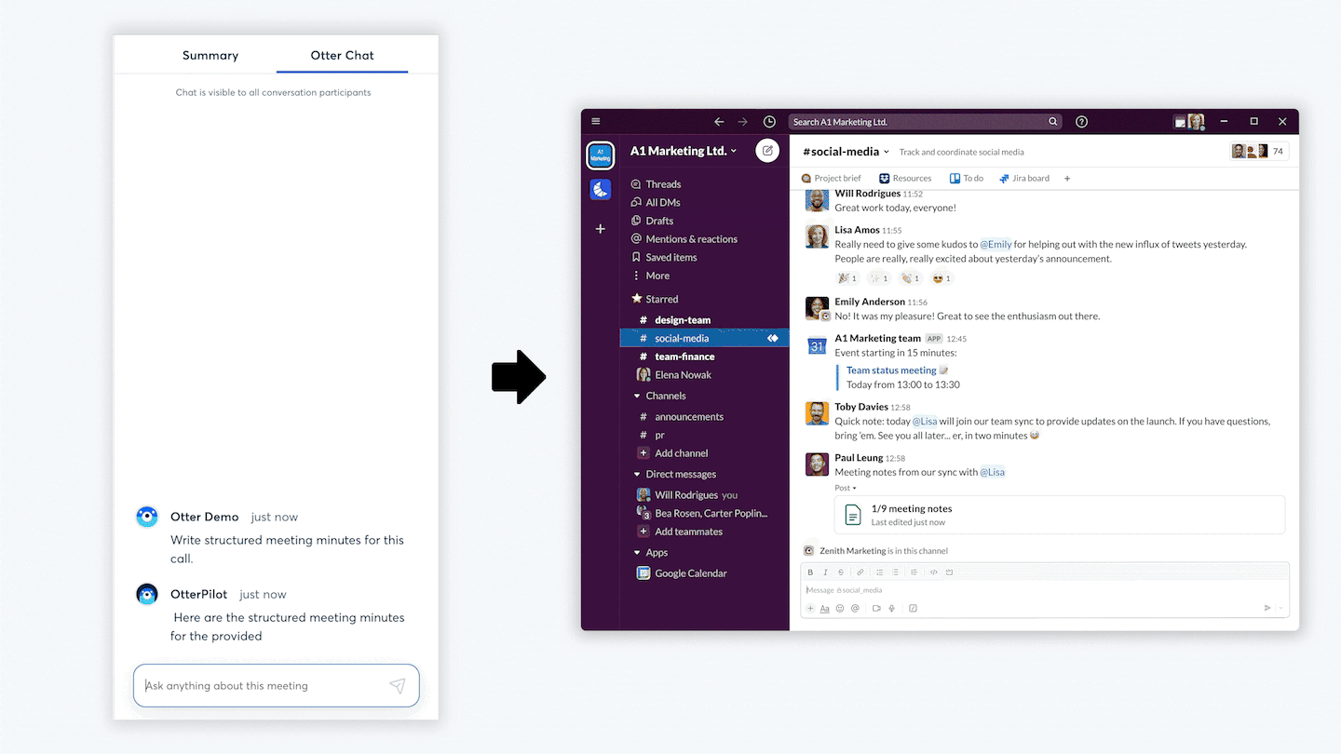Go forward in Slack history
This screenshot has height=754, width=1341.
click(x=743, y=121)
